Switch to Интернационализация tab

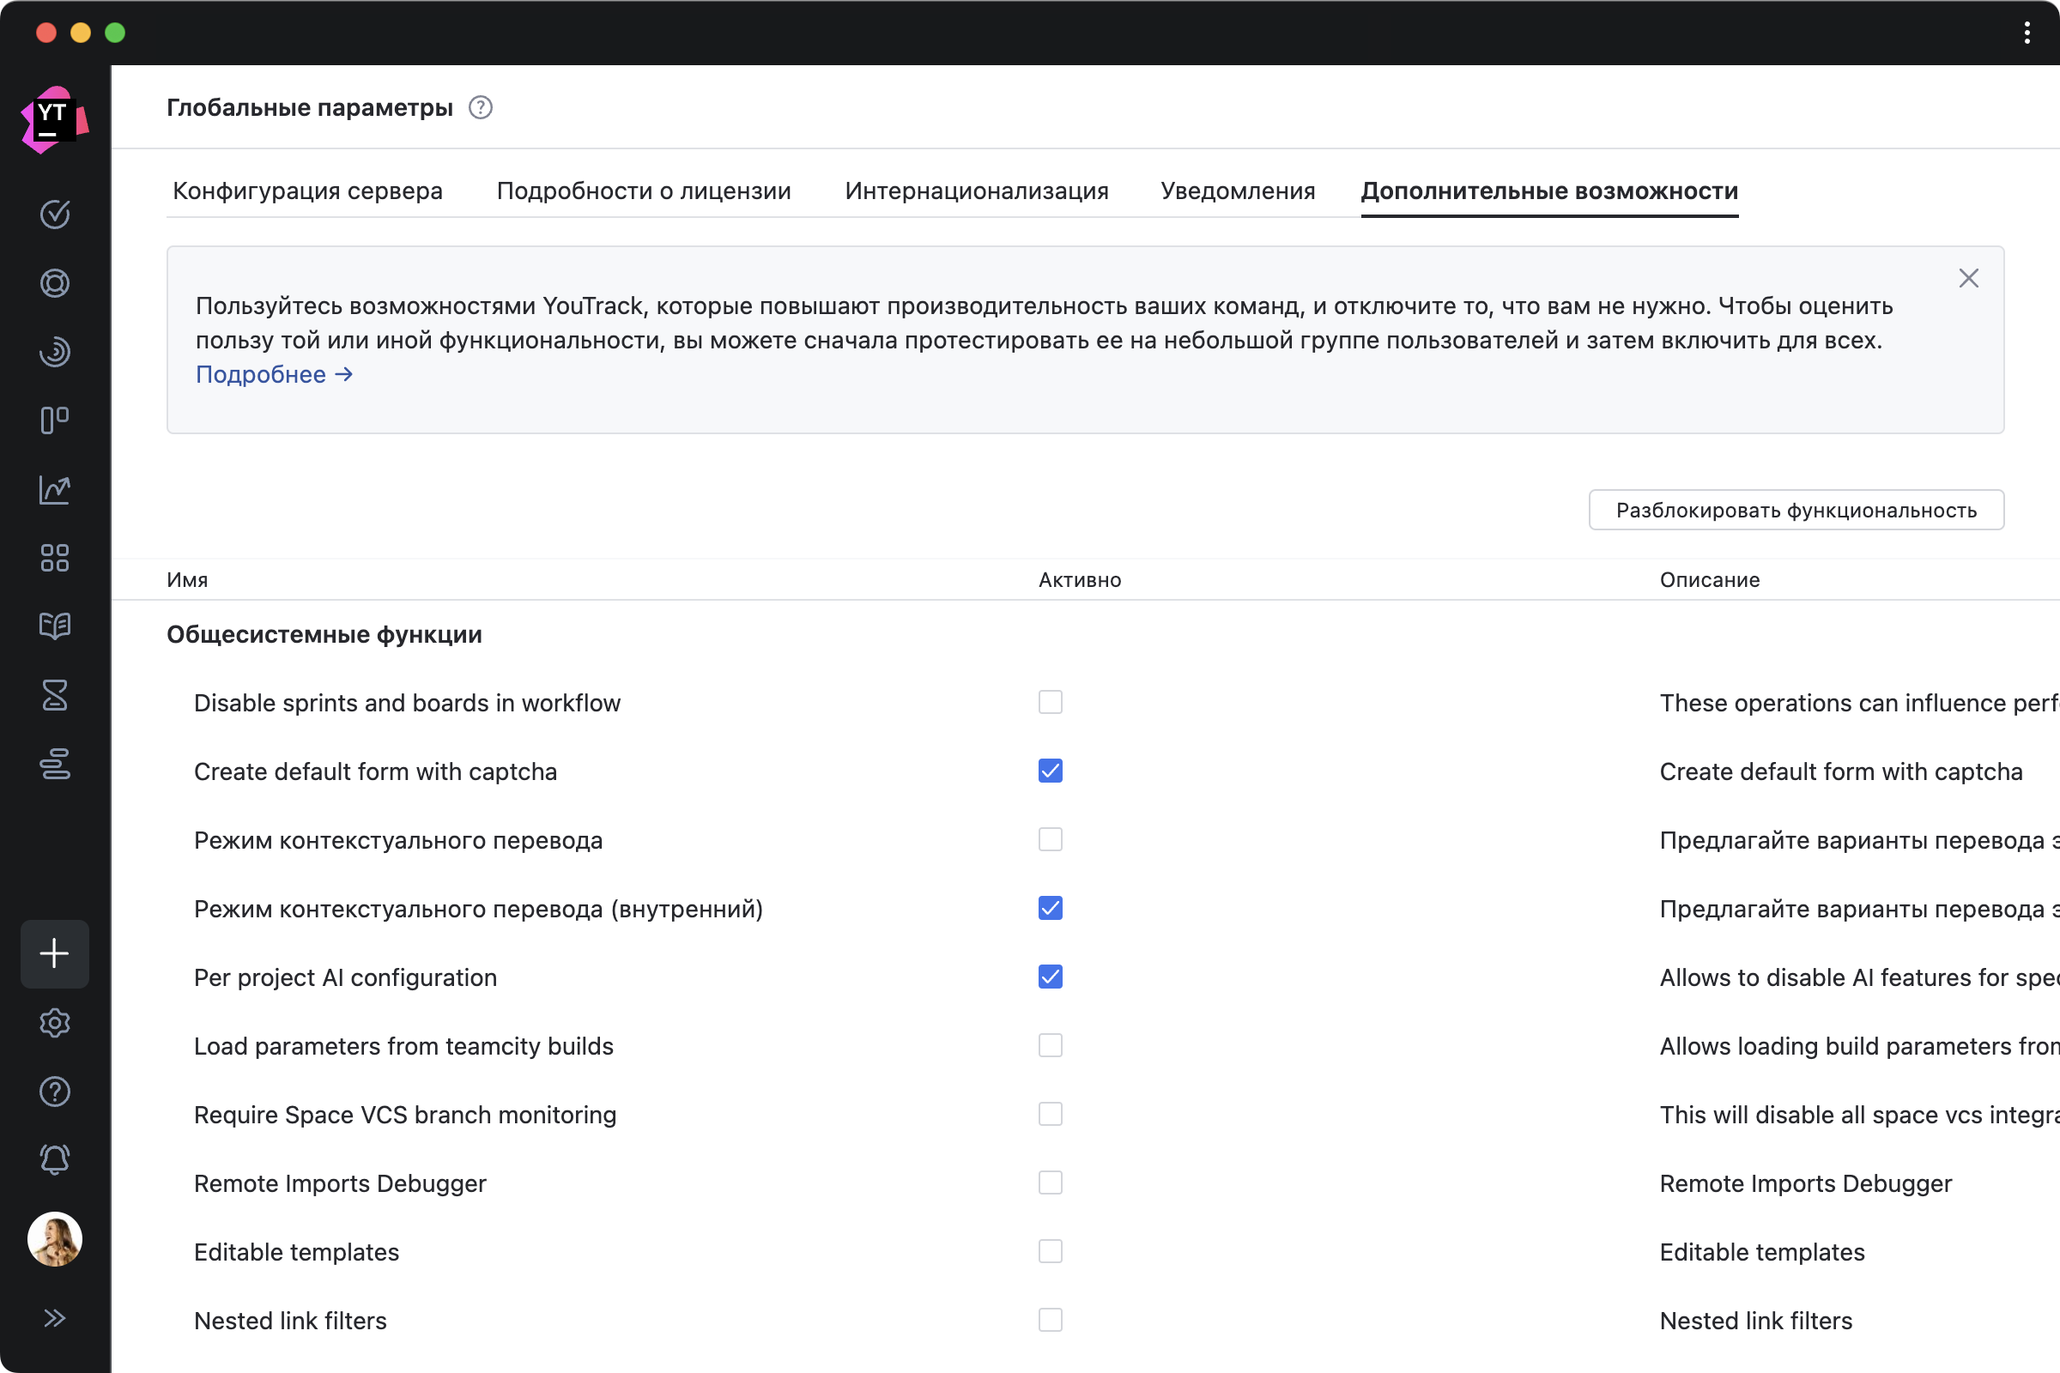977,191
